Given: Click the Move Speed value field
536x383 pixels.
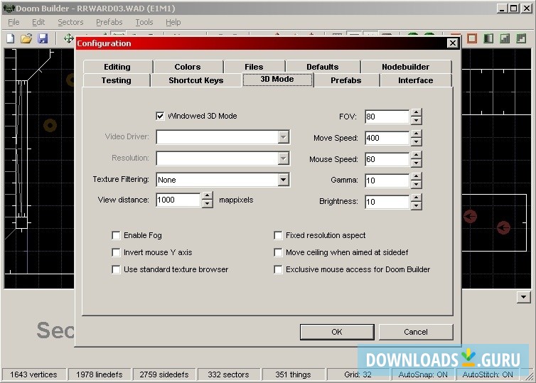Looking at the screenshot, I should pos(387,138).
